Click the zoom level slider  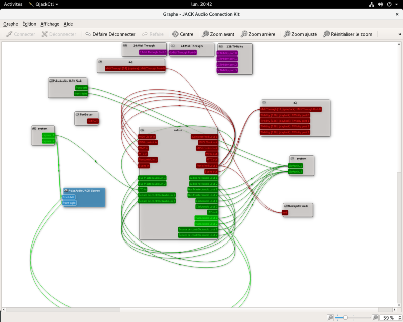[353, 318]
